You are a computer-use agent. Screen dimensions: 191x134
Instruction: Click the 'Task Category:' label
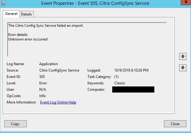pos(99,77)
